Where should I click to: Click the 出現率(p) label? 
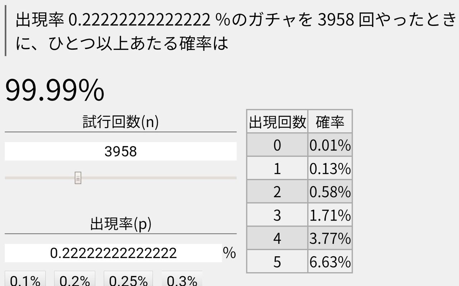[120, 224]
